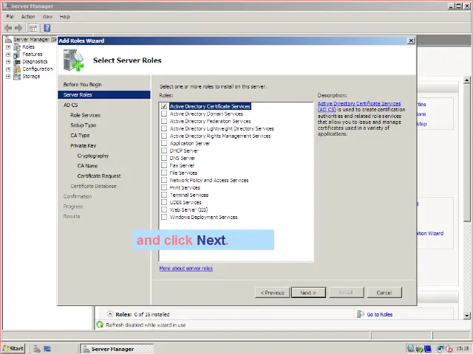Click the red shield tray icon
The height and width of the screenshot is (354, 473).
click(449, 349)
